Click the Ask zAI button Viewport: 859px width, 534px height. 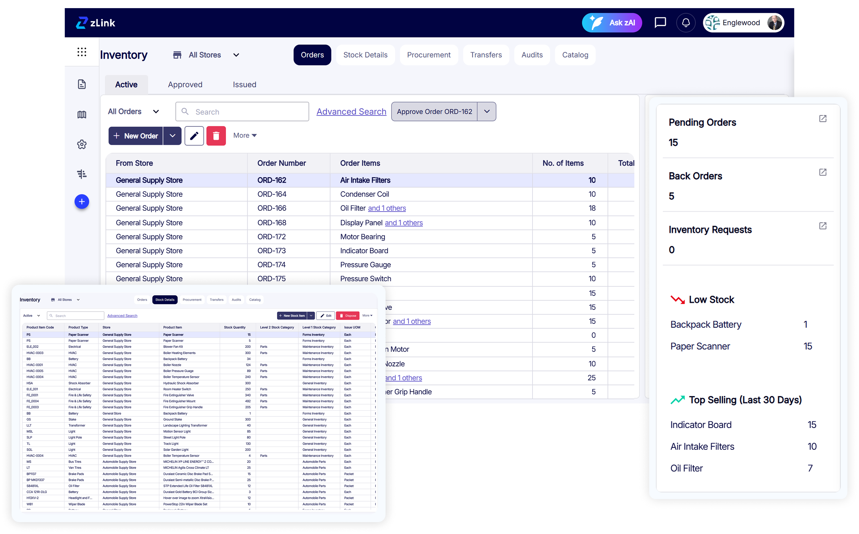pos(612,23)
